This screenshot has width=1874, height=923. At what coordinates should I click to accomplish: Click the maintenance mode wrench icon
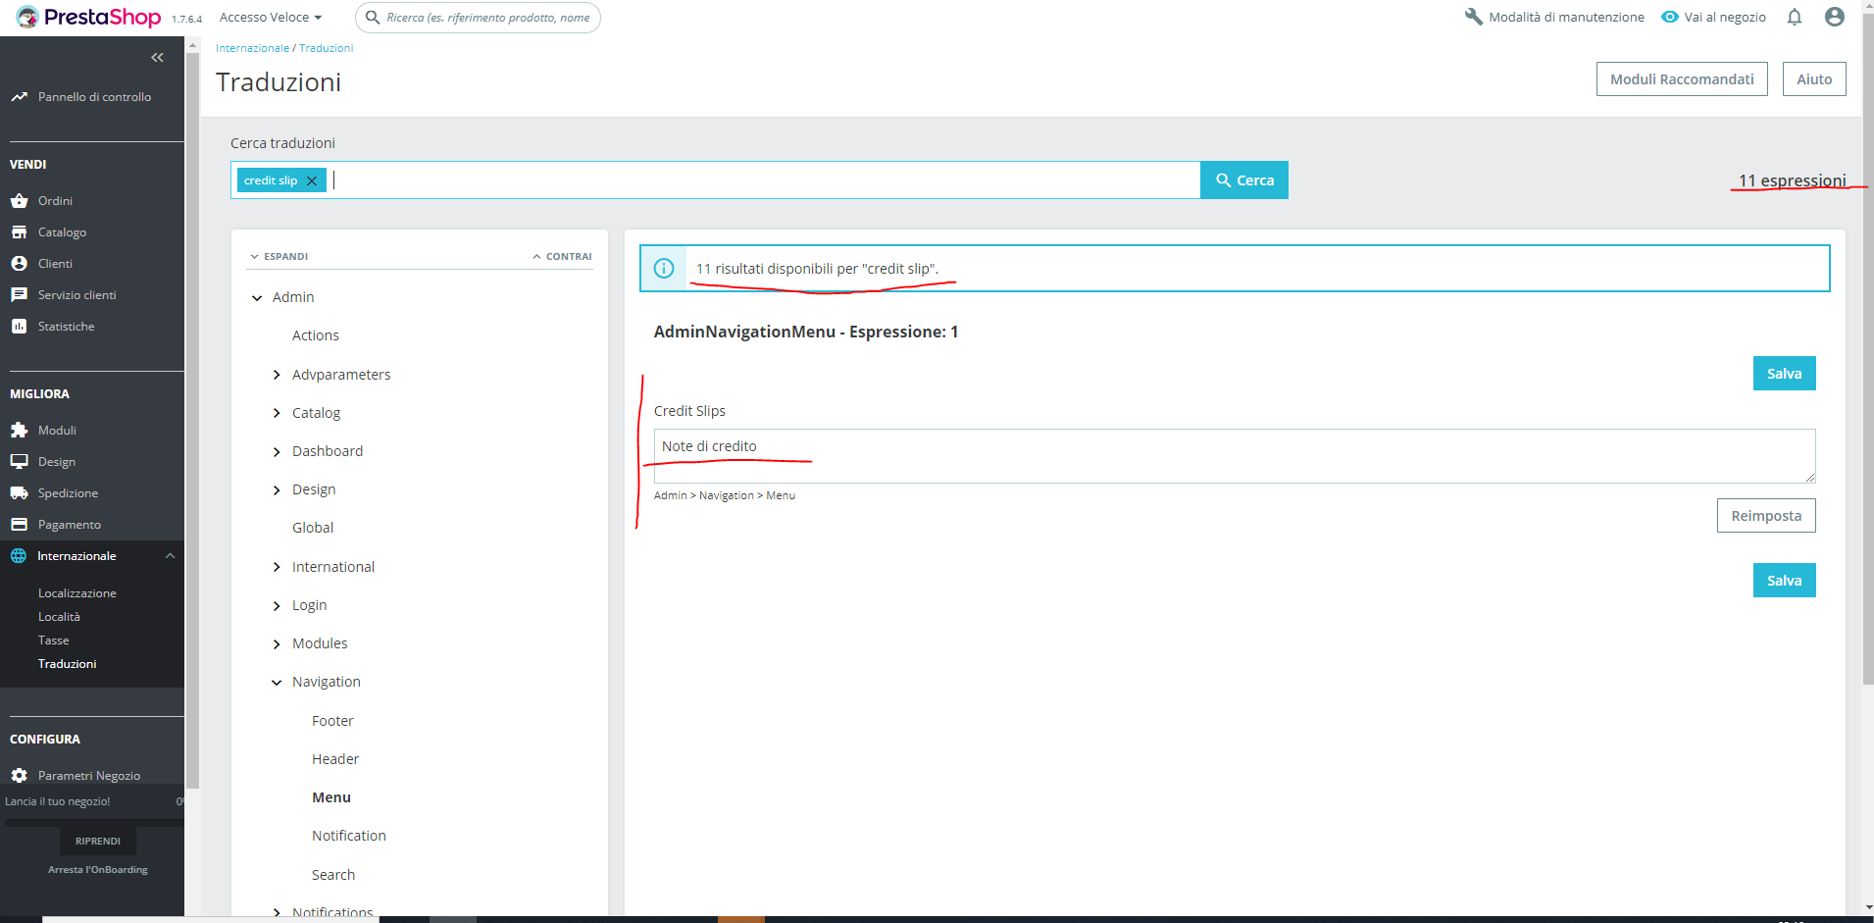[x=1473, y=17]
